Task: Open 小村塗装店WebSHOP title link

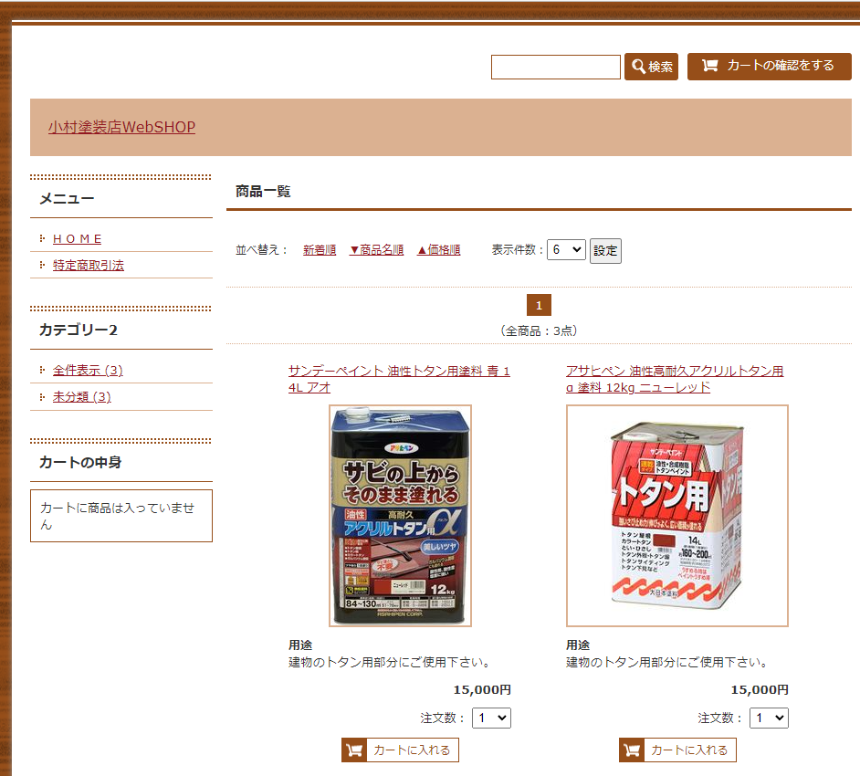Action: click(x=121, y=127)
